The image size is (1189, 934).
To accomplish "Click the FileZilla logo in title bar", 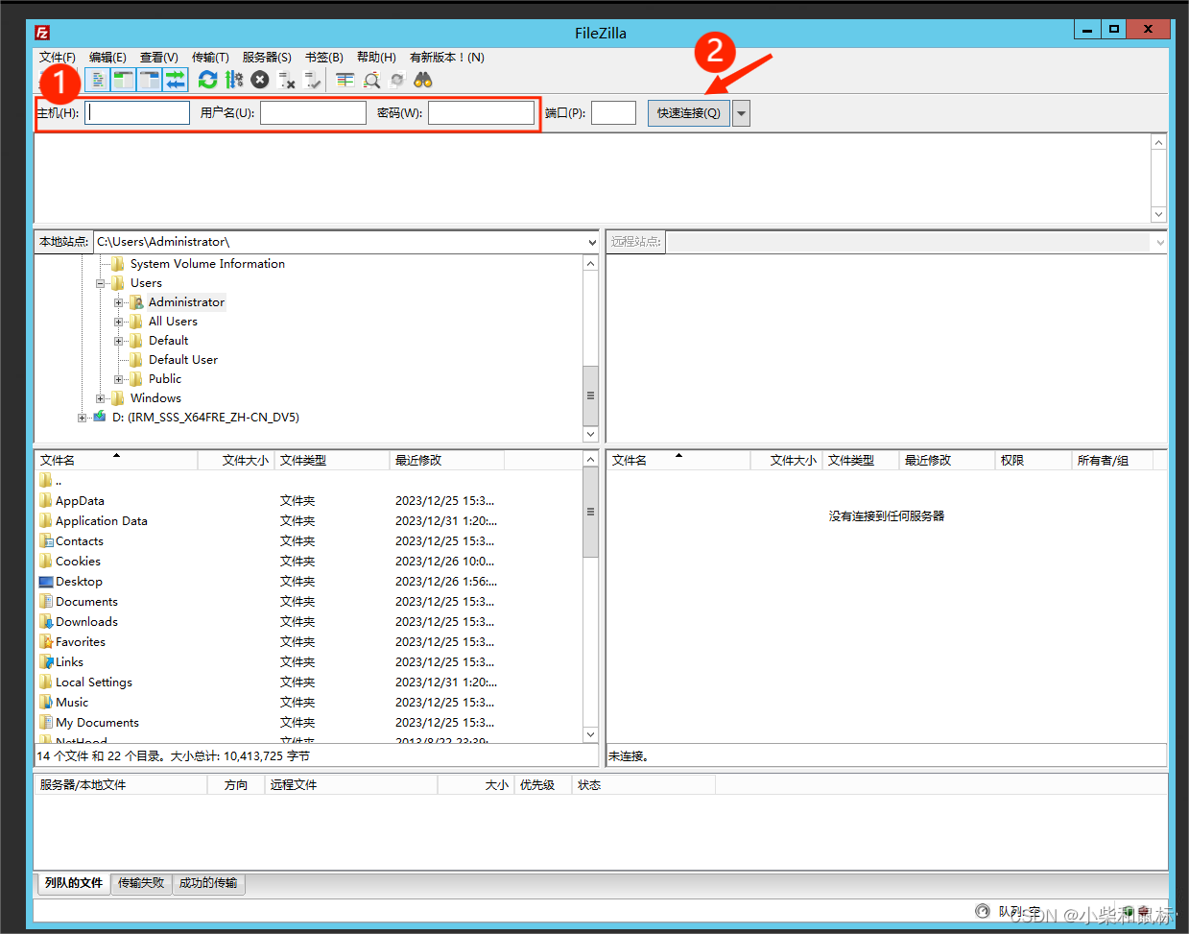I will 42,33.
